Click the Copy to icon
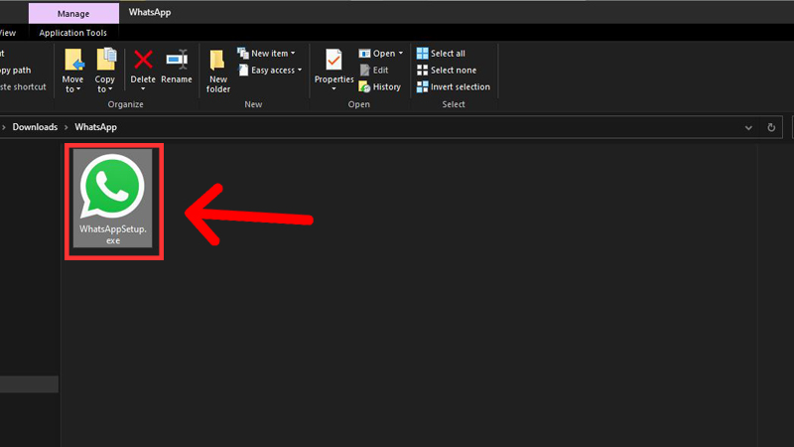The width and height of the screenshot is (794, 447). 106,61
